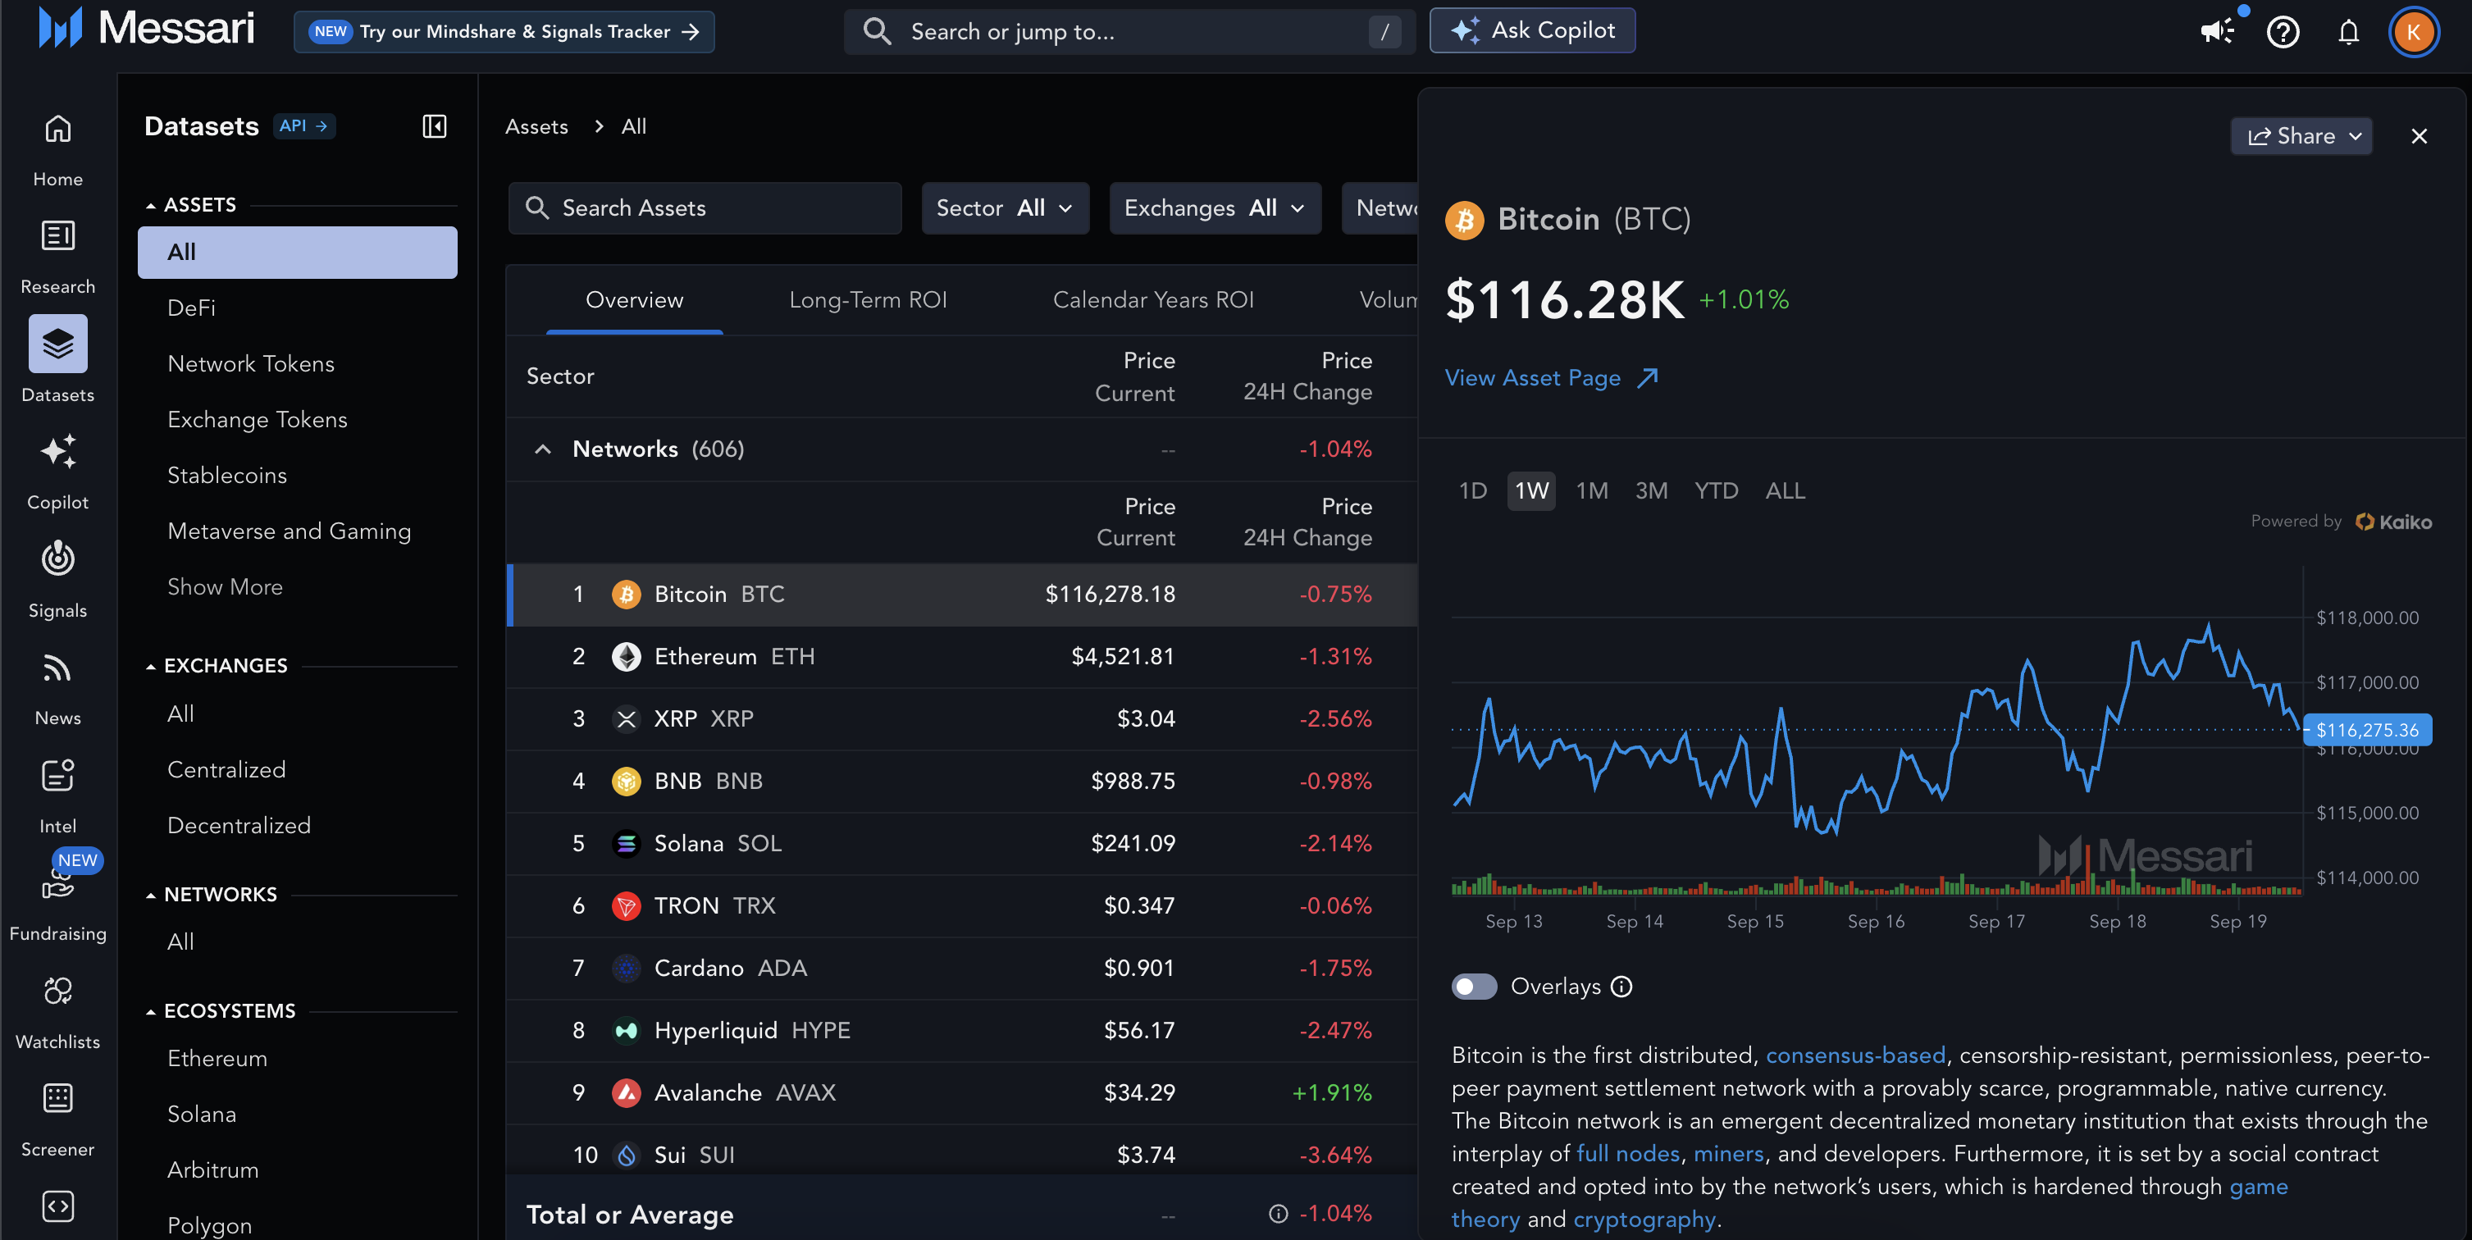Click the Search Assets field
The width and height of the screenshot is (2472, 1240).
coord(705,208)
